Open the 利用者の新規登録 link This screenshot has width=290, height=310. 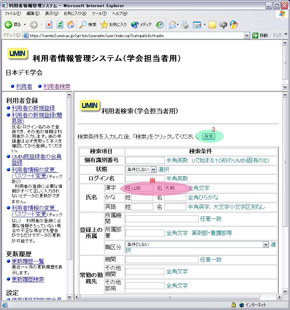(x=33, y=108)
